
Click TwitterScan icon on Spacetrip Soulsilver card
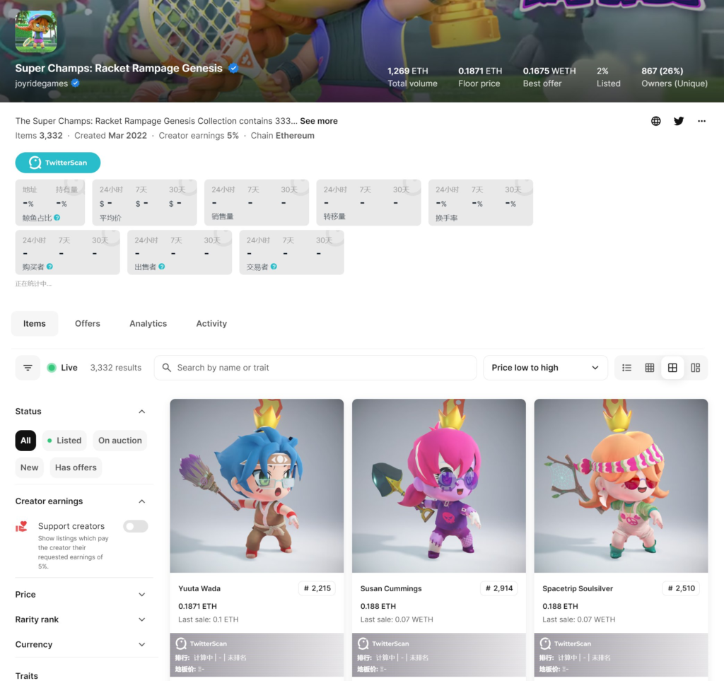(x=545, y=643)
